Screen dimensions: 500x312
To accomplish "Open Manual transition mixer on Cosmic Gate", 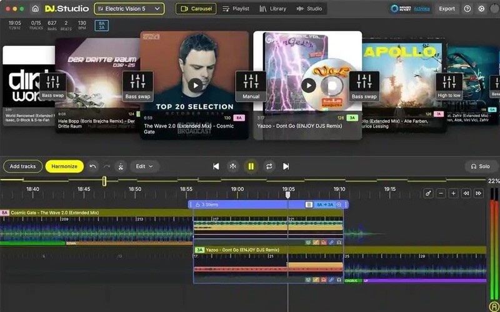I will pos(251,86).
